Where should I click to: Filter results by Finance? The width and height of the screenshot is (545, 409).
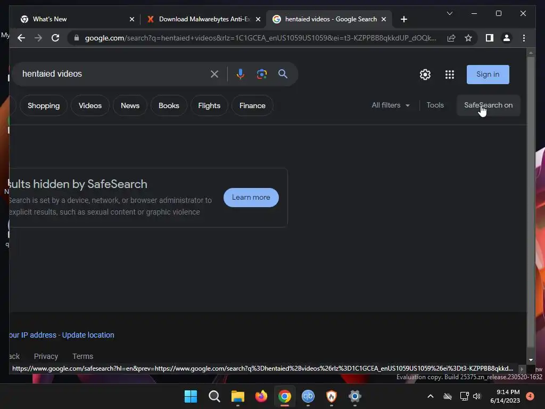[252, 105]
